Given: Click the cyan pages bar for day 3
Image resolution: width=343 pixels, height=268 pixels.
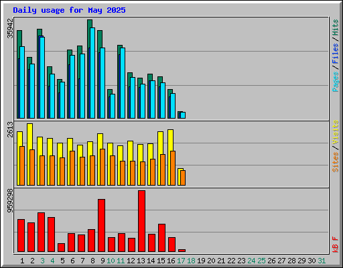Looking at the screenshot, I should pos(42,78).
